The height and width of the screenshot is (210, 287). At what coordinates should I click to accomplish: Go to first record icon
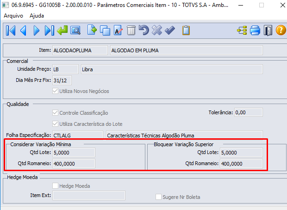pos(11,31)
